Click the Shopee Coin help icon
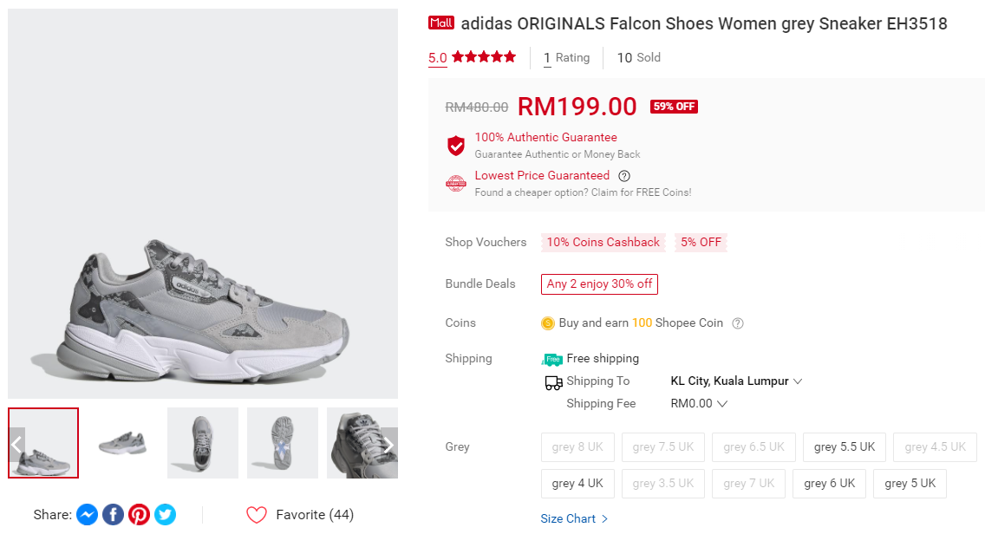 click(738, 323)
